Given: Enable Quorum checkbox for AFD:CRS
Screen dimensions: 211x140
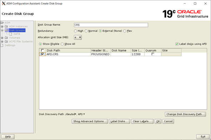Looking at the screenshot, I should [x=153, y=54].
